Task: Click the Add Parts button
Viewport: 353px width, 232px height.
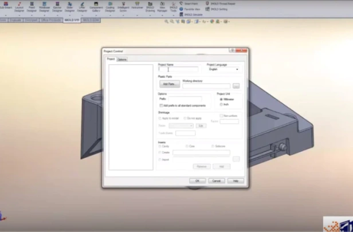Action: (x=170, y=84)
